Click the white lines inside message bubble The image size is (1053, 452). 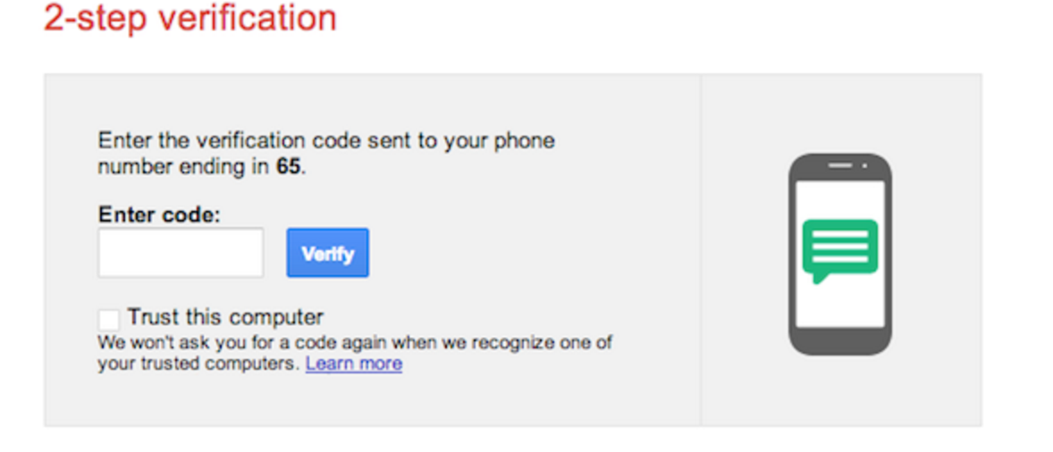[840, 246]
